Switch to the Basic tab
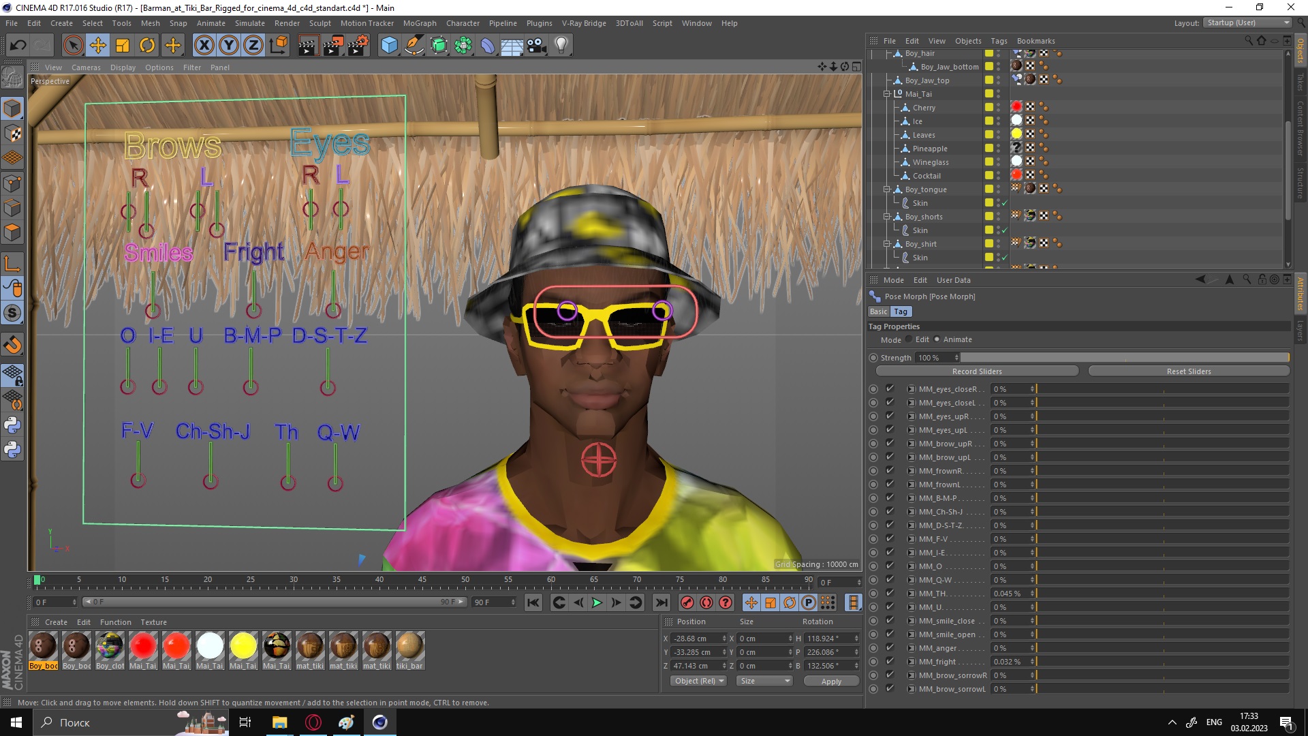Viewport: 1308px width, 736px height. tap(878, 311)
